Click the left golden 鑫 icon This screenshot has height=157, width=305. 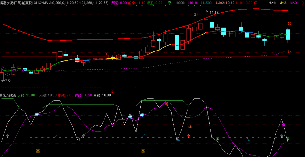tap(38, 150)
